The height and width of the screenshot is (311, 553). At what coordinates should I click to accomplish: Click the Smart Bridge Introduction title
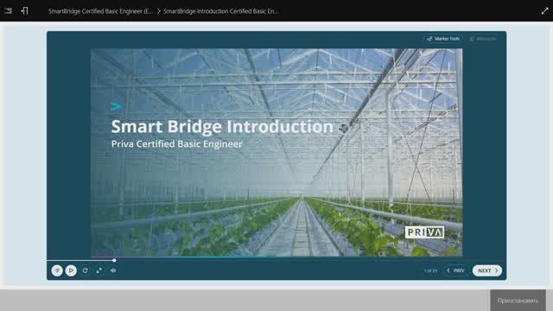pyautogui.click(x=222, y=127)
